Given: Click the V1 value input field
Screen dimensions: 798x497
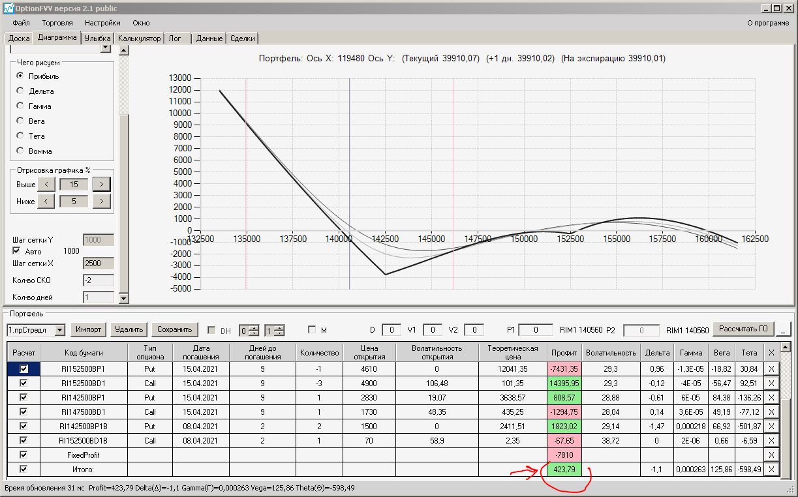Looking at the screenshot, I should tap(432, 330).
